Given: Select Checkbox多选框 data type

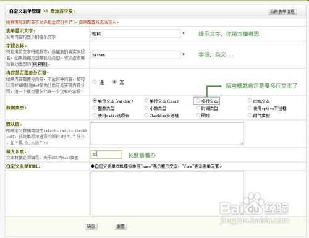Looking at the screenshot, I should (146, 115).
